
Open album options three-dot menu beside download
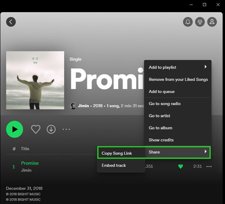tap(66, 129)
